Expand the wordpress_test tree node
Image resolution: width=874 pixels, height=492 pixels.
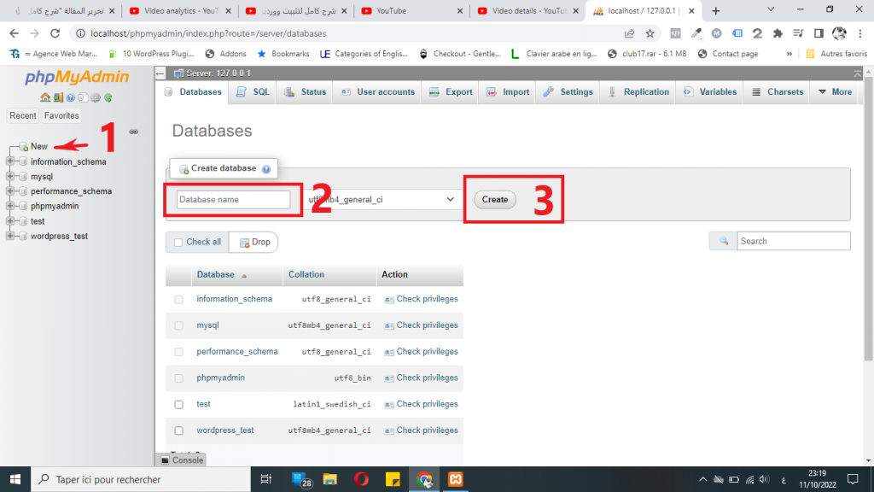click(x=10, y=236)
